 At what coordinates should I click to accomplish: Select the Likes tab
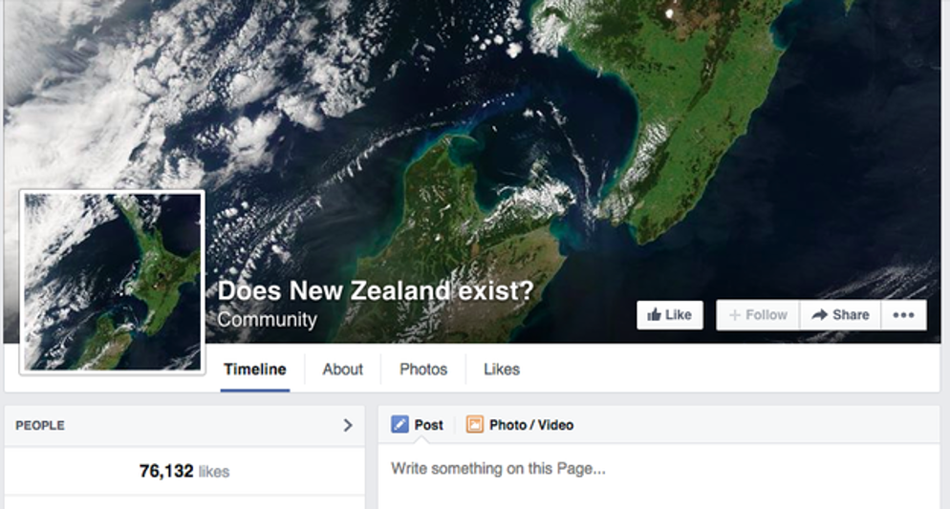pos(502,370)
